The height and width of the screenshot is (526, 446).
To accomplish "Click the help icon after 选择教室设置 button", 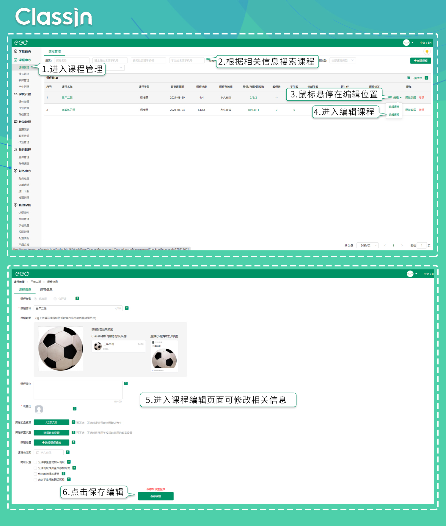I will click(73, 432).
